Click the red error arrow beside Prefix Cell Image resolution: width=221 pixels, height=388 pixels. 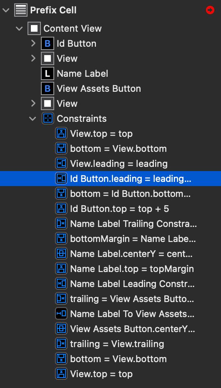click(210, 10)
